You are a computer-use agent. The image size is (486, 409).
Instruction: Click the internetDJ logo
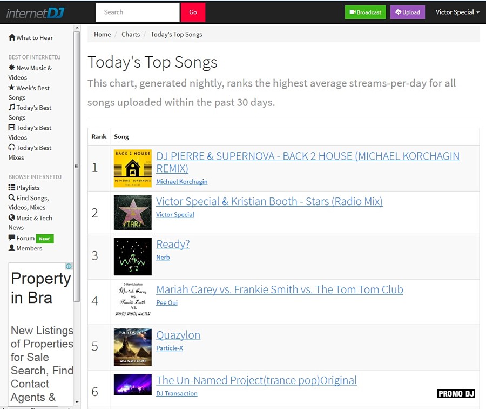click(x=36, y=12)
